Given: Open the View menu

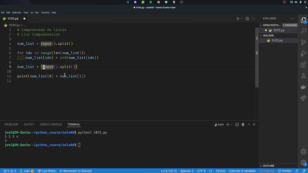Looking at the screenshot, I should pos(26,12).
